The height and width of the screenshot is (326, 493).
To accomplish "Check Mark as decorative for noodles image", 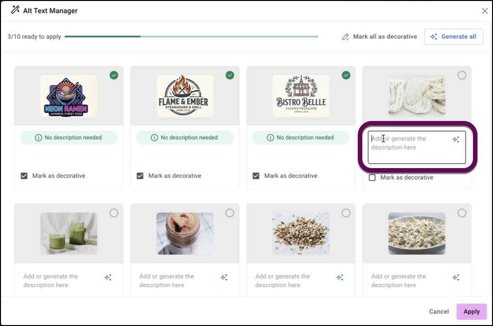I will [x=372, y=178].
